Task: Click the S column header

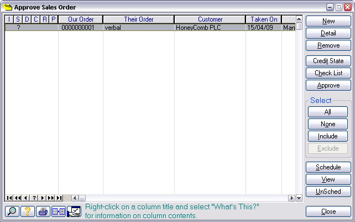Action: tap(18, 19)
